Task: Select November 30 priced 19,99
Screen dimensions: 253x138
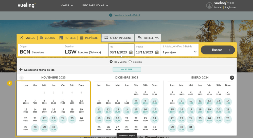Action: point(53,128)
